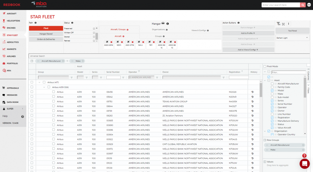This screenshot has width=313, height=172.
Task: Open Appraisals from the sidebar
Action: (x=11, y=88)
